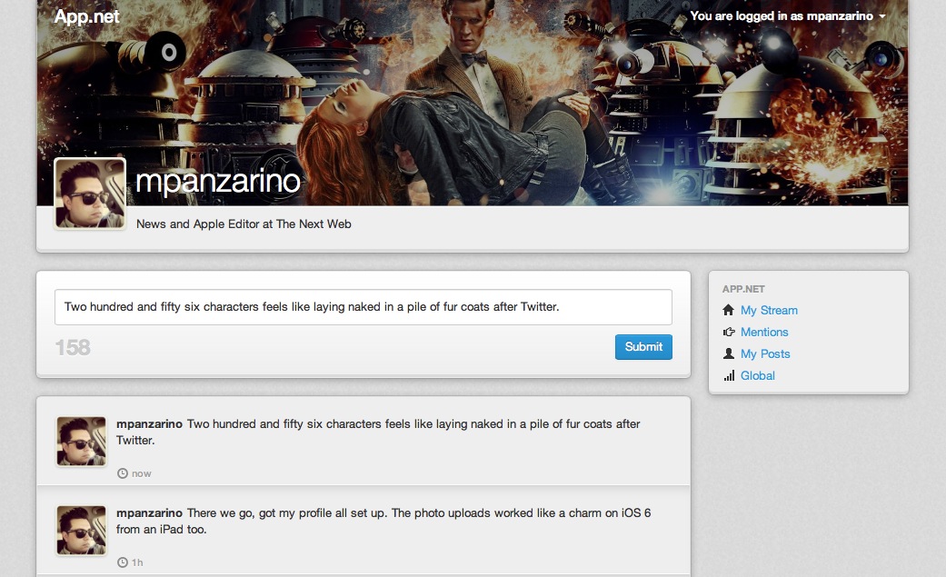
Task: Click mpanzarino username on the 'profile all set up' post
Action: [149, 513]
